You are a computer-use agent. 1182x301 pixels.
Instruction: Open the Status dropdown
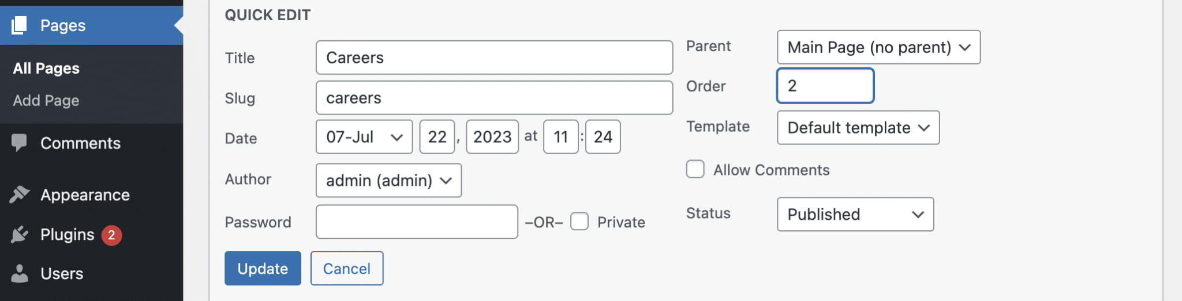855,214
